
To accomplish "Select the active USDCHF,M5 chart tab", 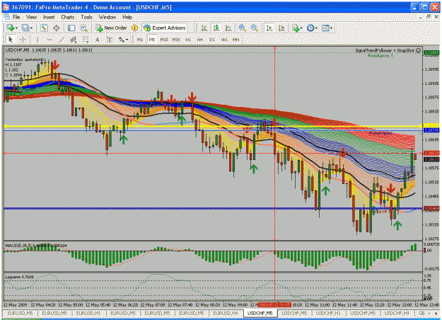I will tap(260, 313).
